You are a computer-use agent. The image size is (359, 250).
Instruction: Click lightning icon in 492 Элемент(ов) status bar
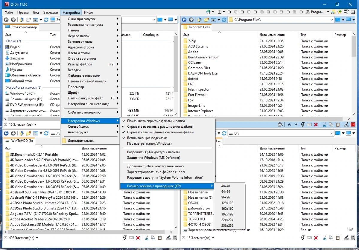click(125, 238)
